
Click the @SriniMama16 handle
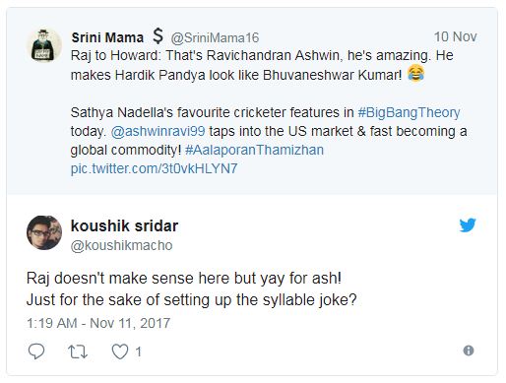point(215,37)
